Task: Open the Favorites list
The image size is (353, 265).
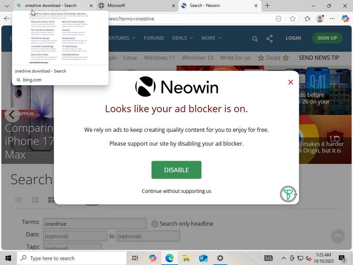Action: (x=307, y=19)
